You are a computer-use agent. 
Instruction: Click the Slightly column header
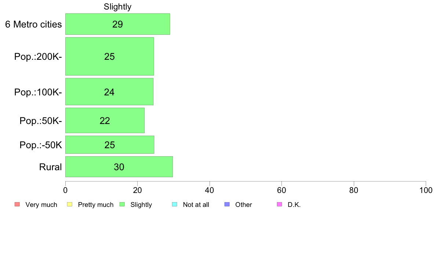117,7
